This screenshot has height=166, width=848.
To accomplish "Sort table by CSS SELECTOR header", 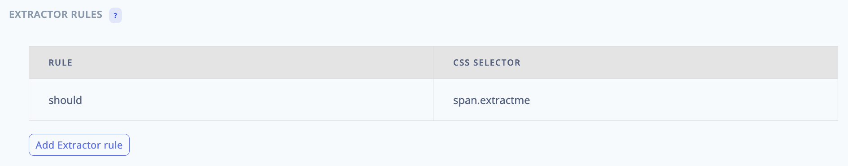I will [487, 62].
